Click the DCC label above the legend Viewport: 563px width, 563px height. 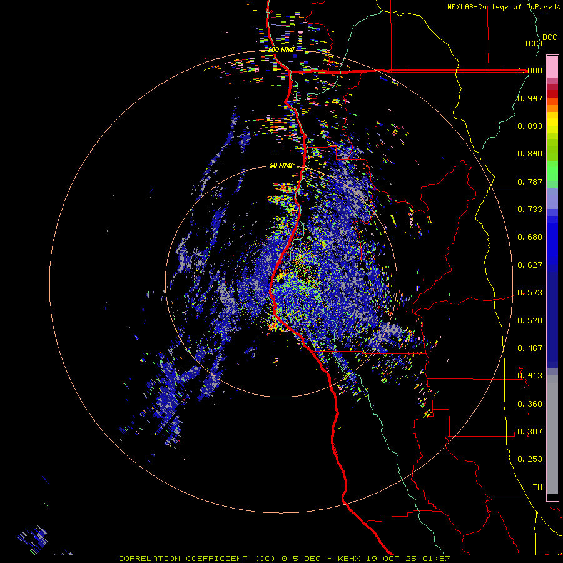pyautogui.click(x=549, y=38)
